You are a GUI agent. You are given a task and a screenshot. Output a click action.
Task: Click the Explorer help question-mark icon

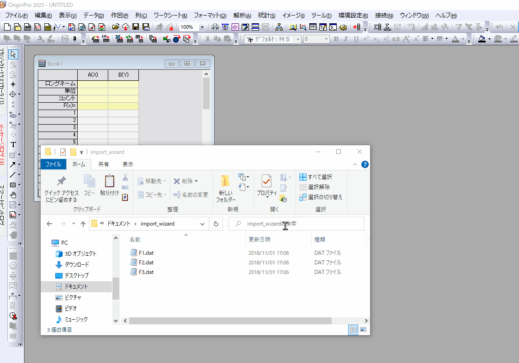(x=365, y=164)
